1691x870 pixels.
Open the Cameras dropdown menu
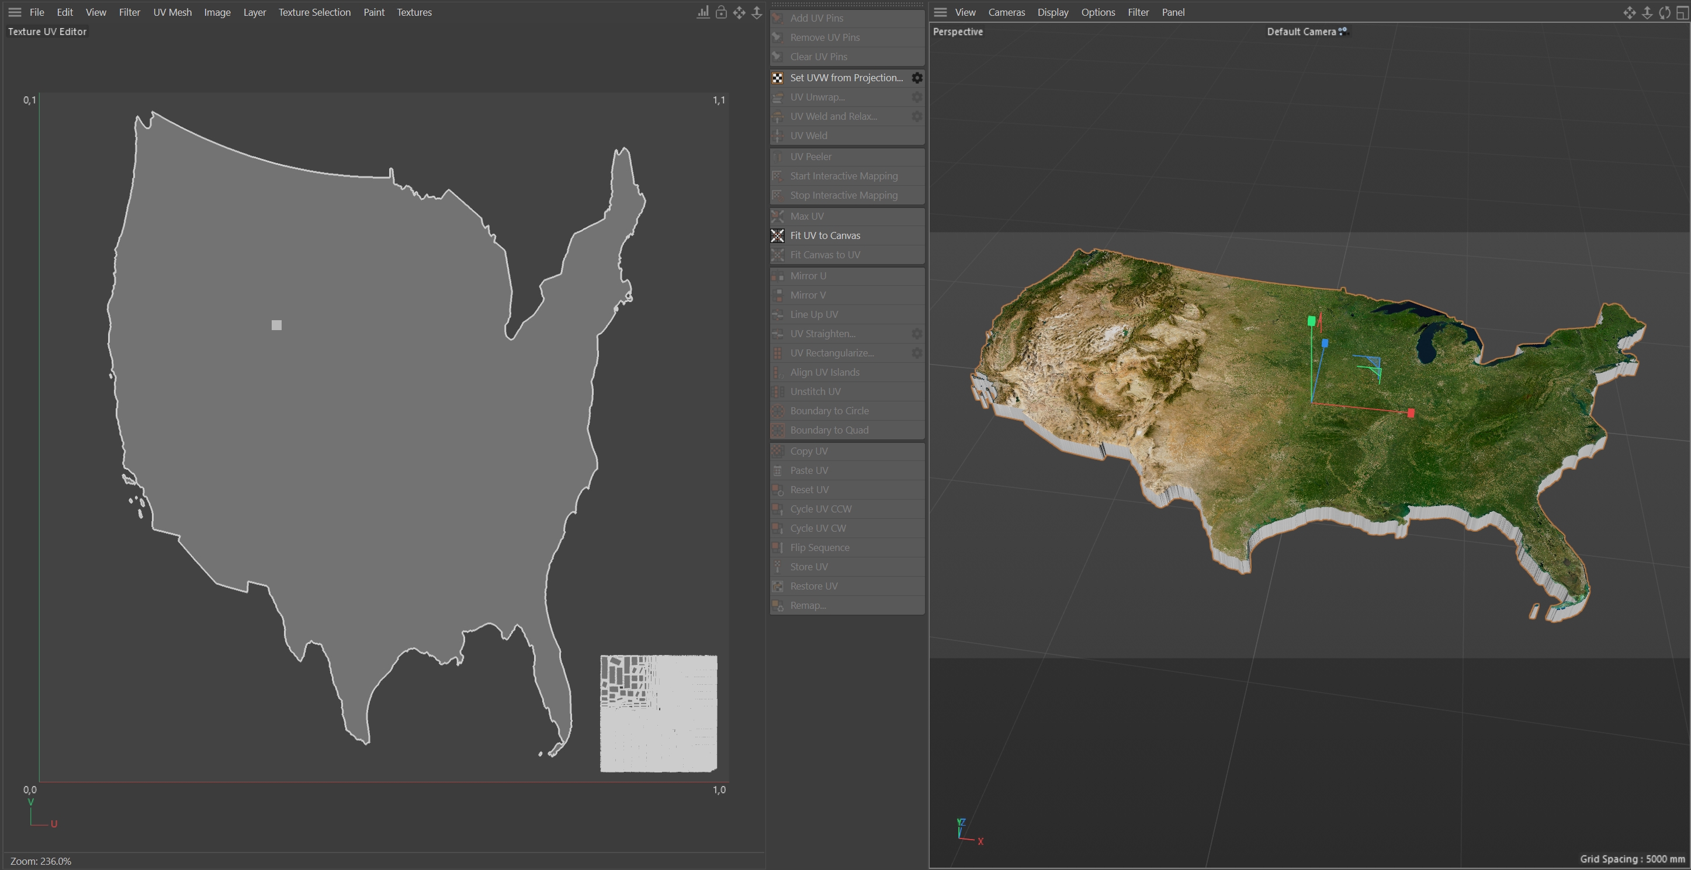coord(1006,12)
